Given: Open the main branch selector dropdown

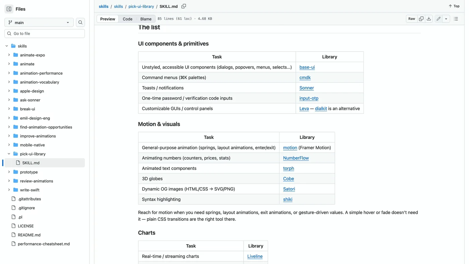Looking at the screenshot, I should point(39,22).
